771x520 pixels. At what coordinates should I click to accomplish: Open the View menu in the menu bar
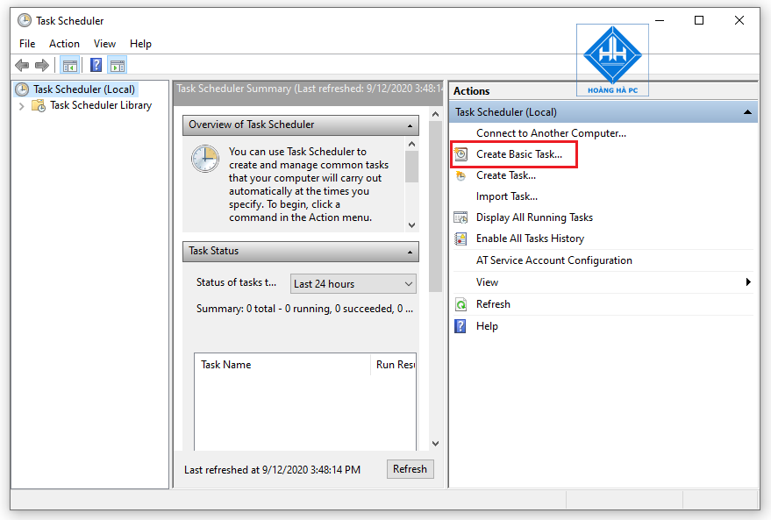[104, 44]
